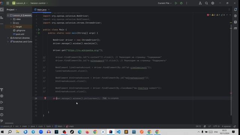Click the editor vertical scrollbar

point(231,70)
